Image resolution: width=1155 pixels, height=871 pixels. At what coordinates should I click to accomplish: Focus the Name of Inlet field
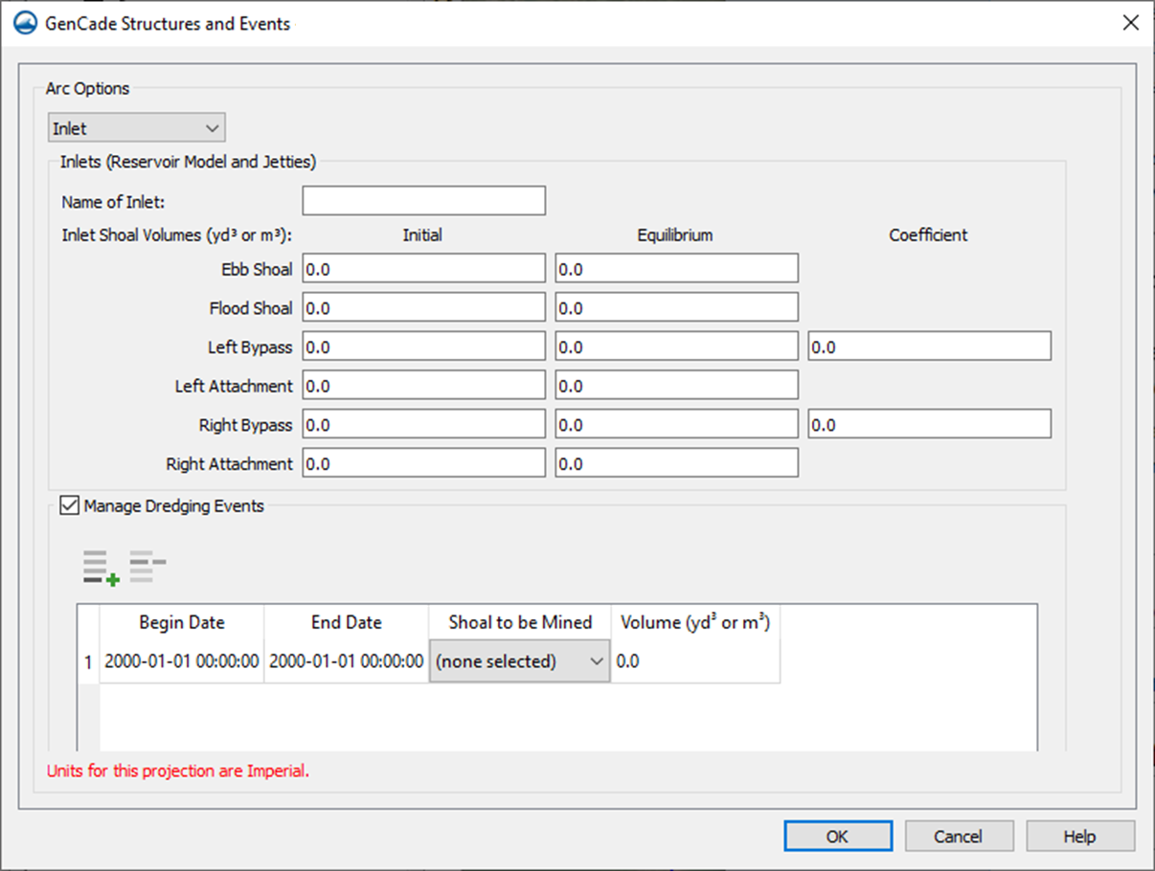pyautogui.click(x=424, y=201)
